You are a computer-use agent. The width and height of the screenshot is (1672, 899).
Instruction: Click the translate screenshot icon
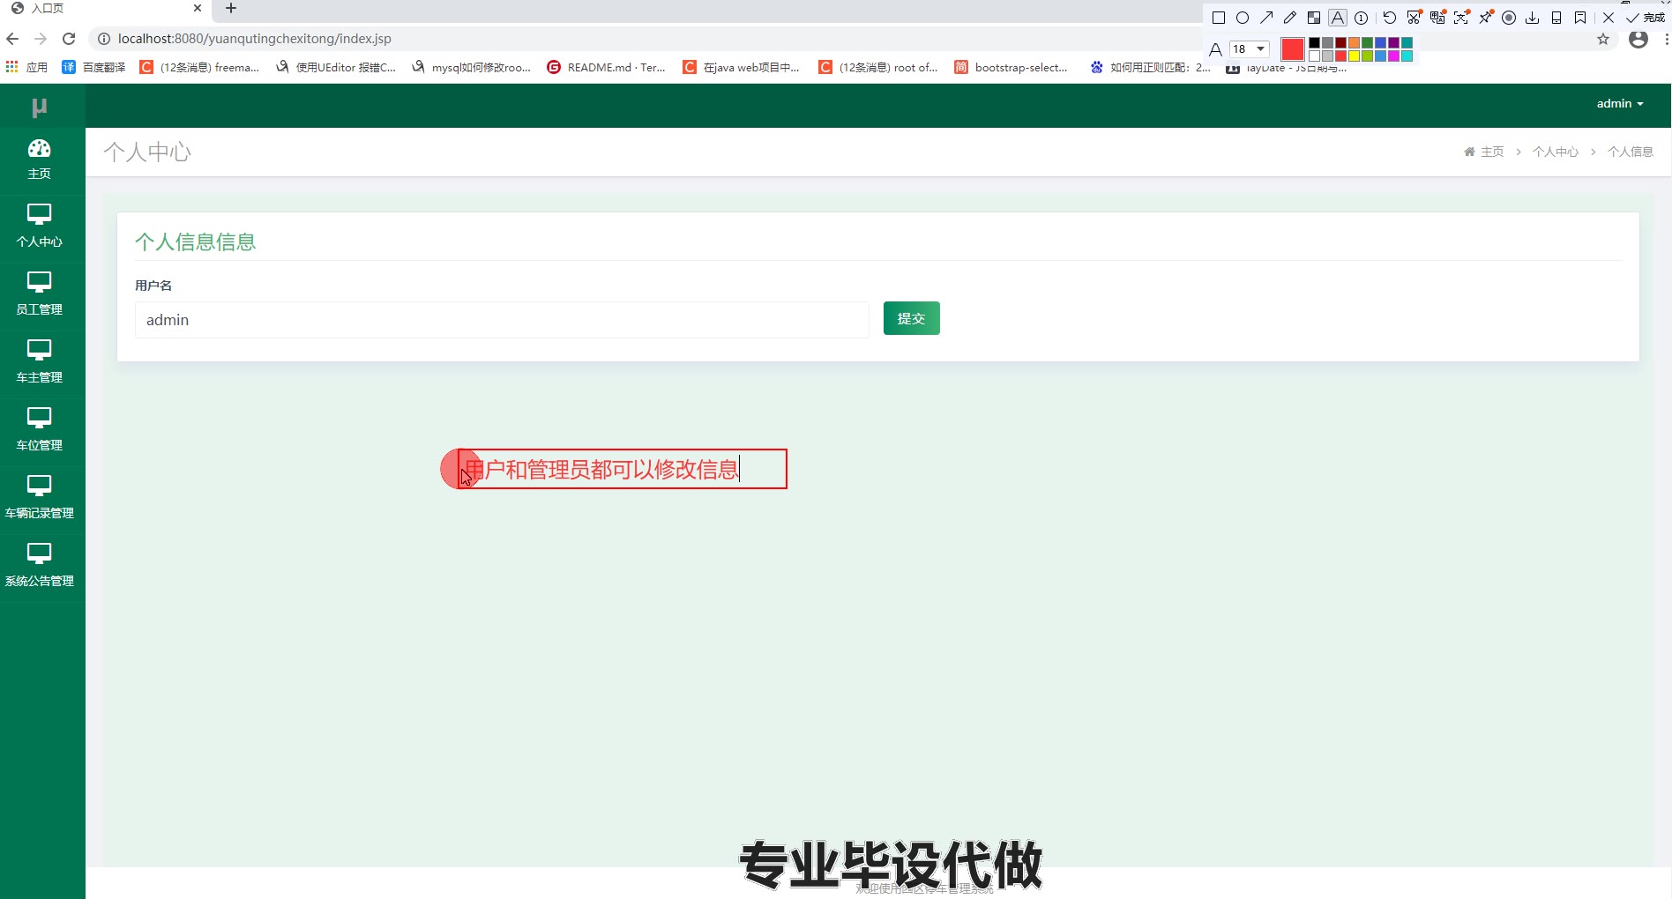pyautogui.click(x=1438, y=18)
